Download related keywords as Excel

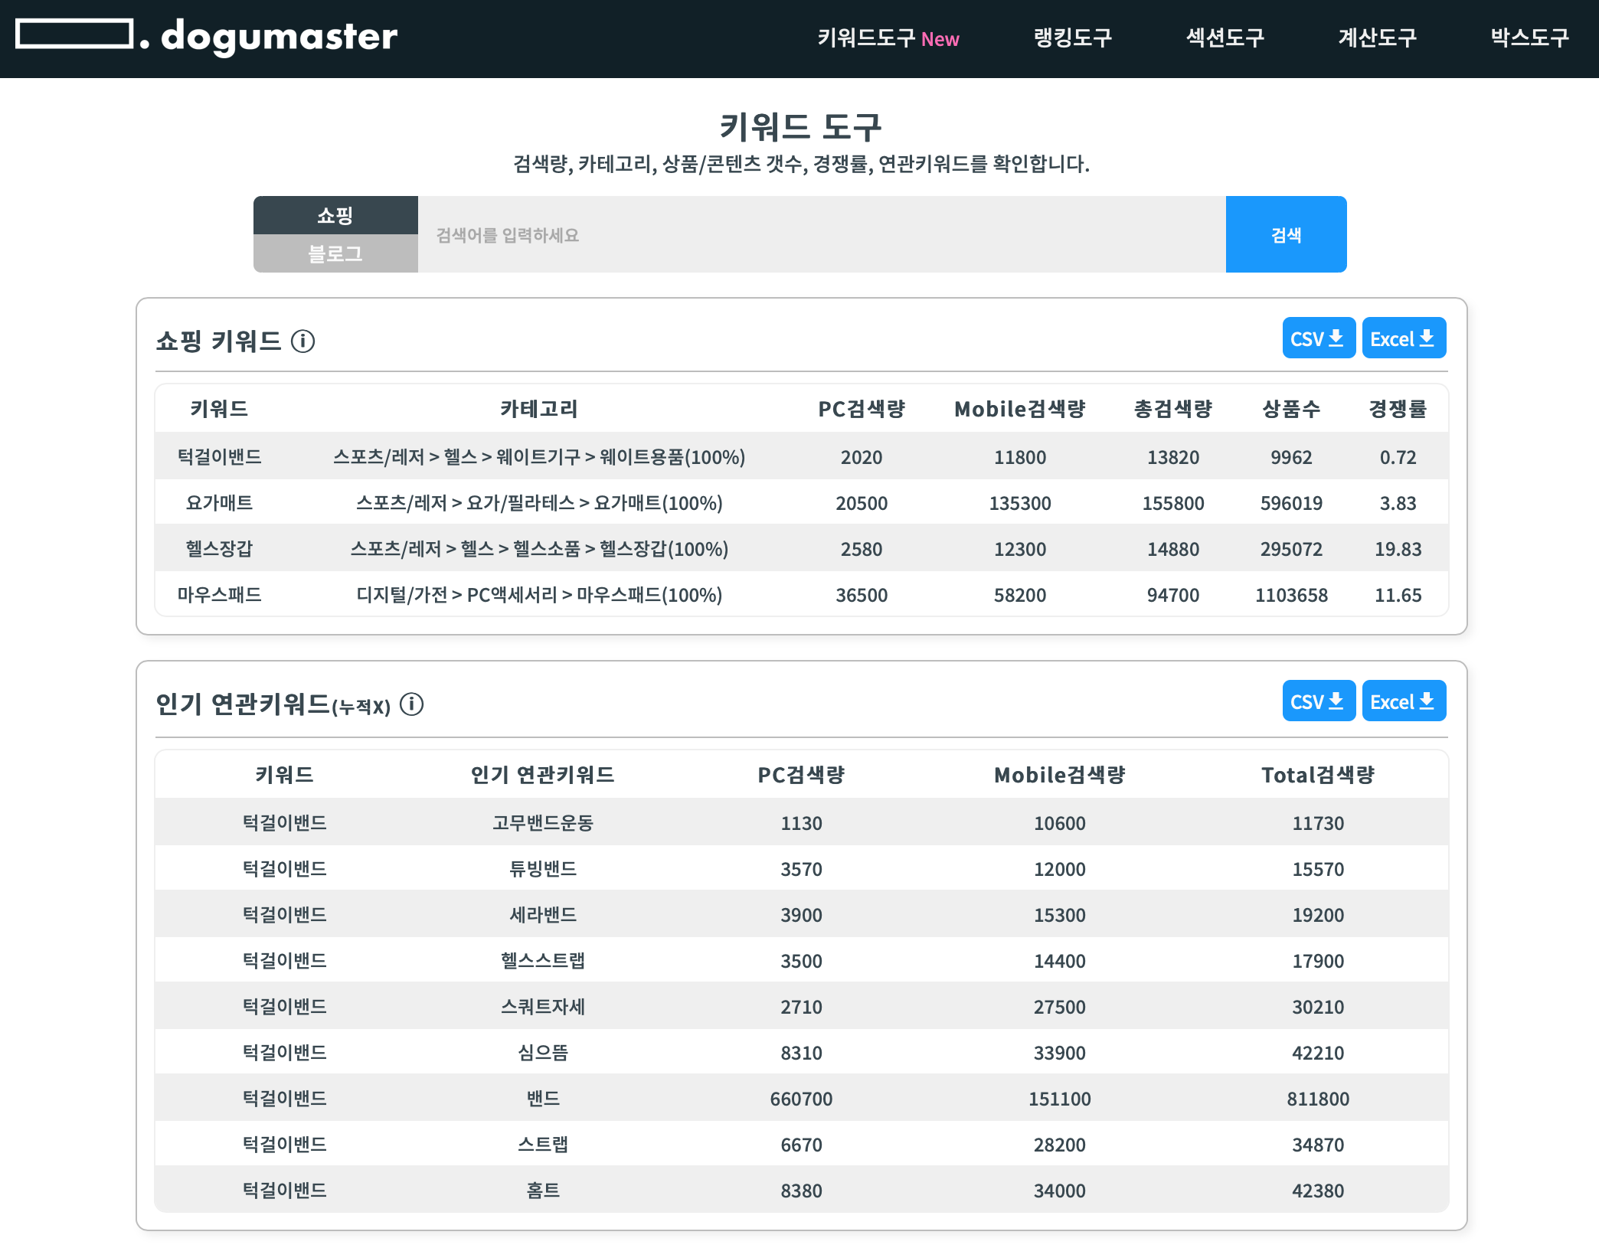point(1403,701)
